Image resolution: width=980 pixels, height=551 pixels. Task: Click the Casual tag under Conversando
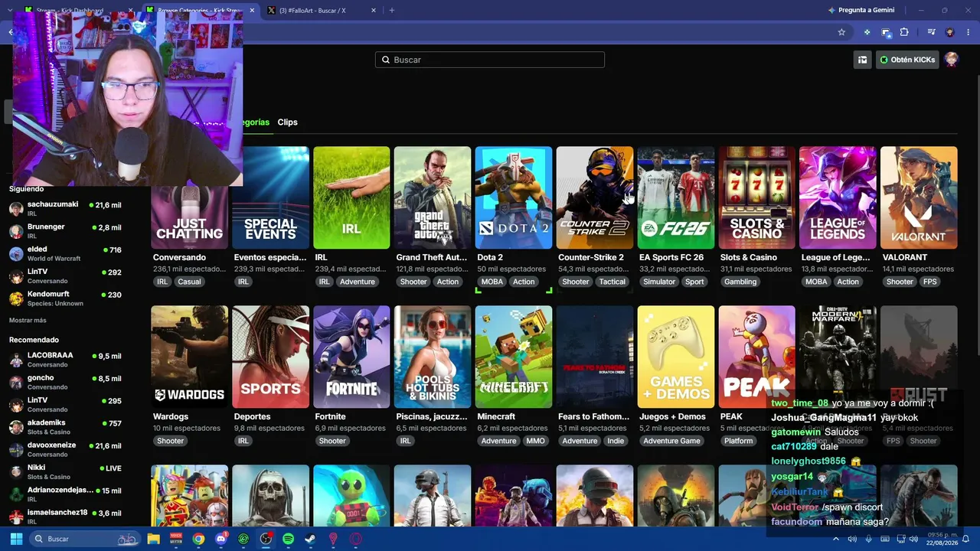coord(189,282)
